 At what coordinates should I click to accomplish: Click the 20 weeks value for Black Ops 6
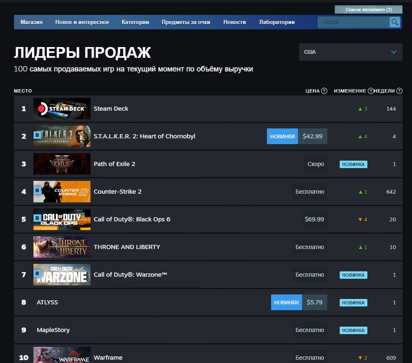[393, 220]
